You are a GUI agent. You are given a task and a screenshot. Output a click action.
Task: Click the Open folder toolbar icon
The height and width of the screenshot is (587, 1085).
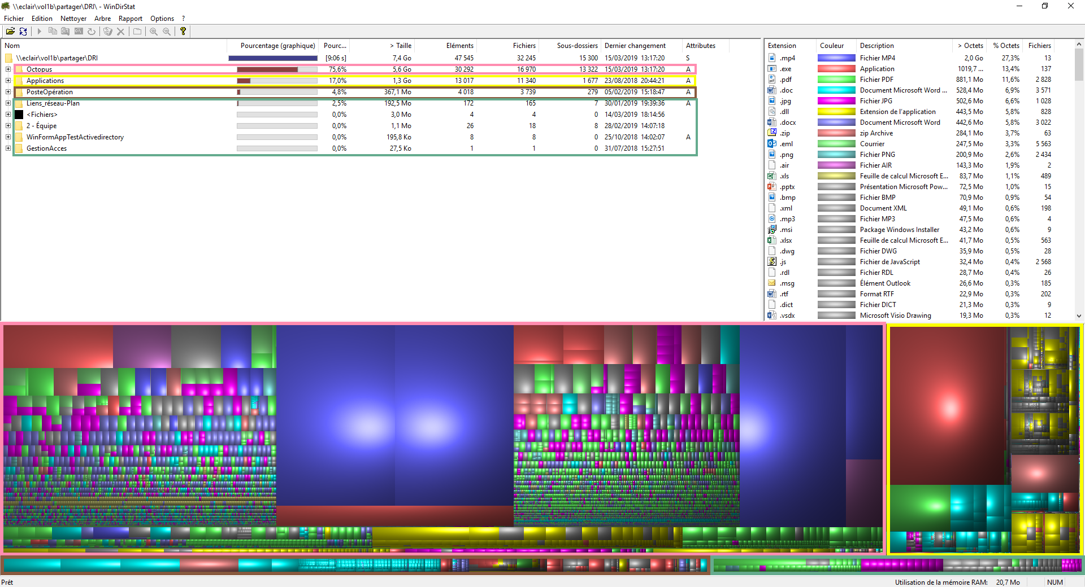10,32
